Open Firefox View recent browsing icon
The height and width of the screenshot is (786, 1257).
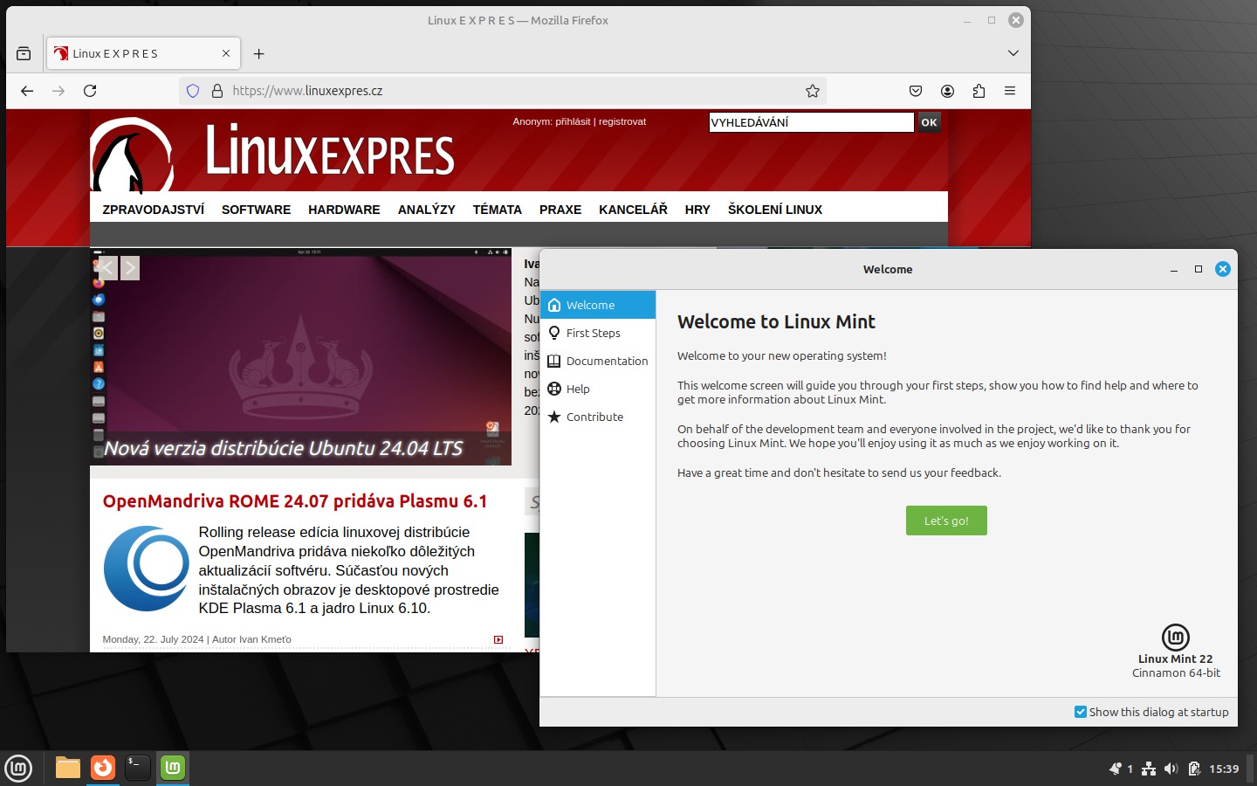[24, 53]
